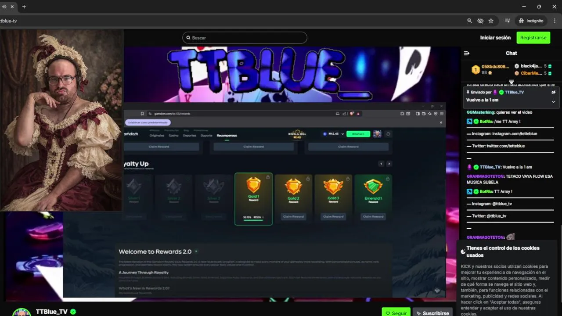The image size is (562, 316).
Task: Bookmark this page with the star icon
Action: pos(491,21)
